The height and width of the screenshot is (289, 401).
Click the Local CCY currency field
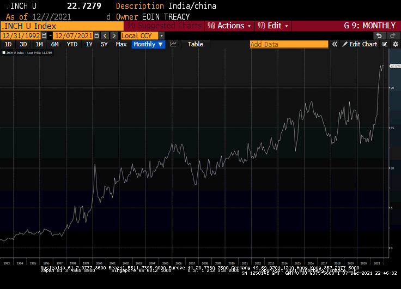pos(139,35)
